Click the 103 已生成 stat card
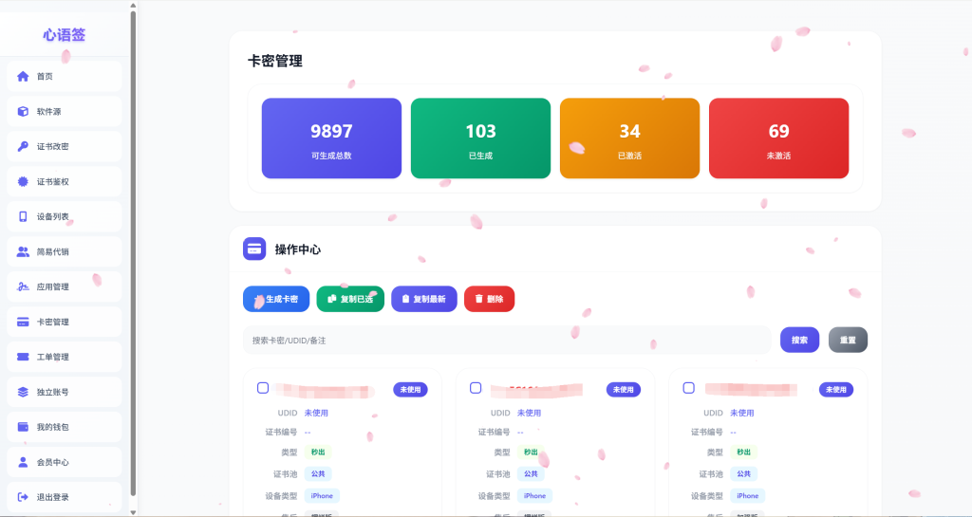 [480, 138]
